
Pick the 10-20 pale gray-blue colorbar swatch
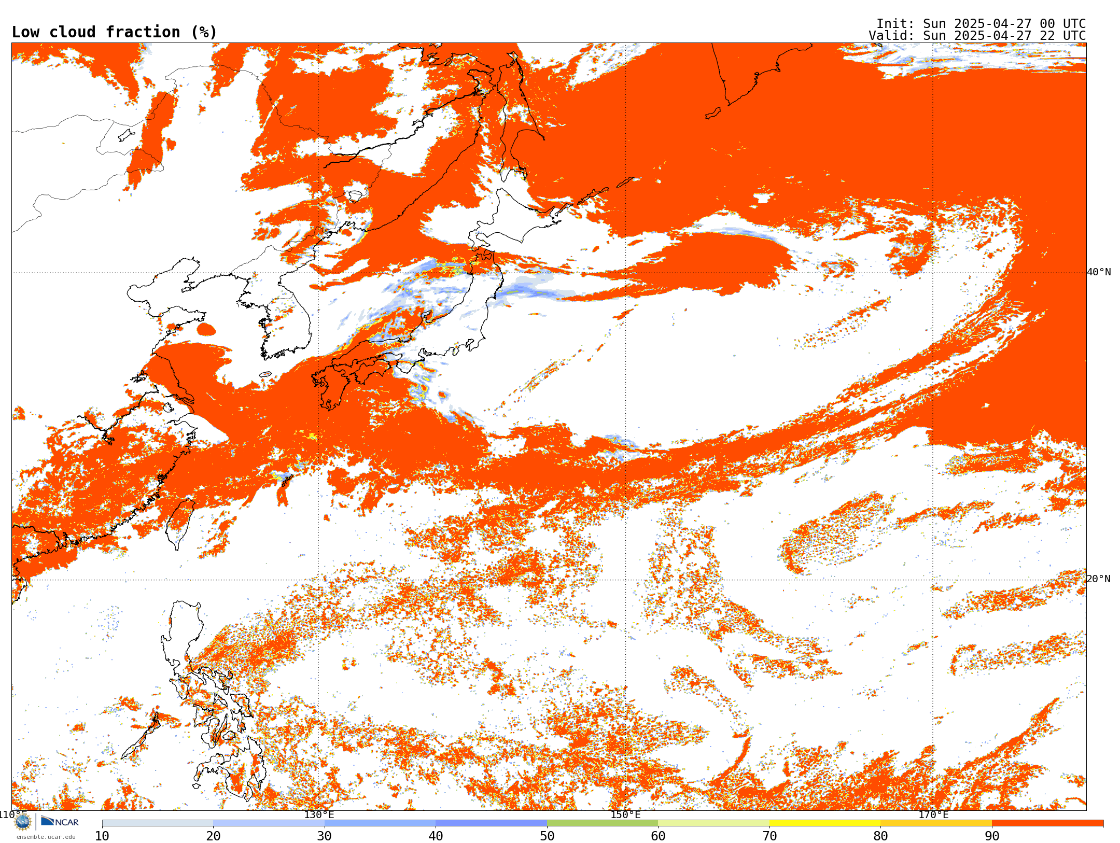(x=158, y=823)
